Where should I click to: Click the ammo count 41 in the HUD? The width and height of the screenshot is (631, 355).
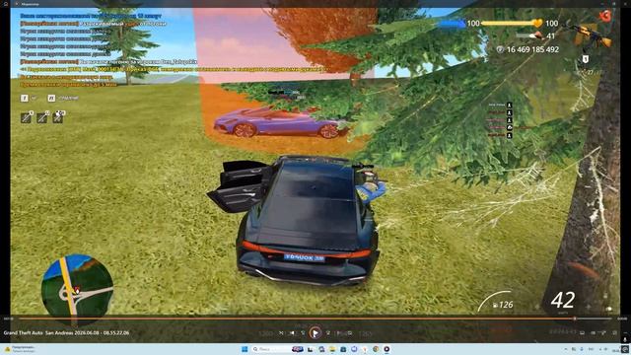[x=550, y=35]
